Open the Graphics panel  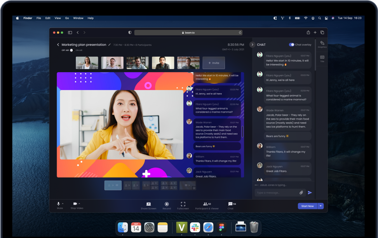pyautogui.click(x=322, y=44)
